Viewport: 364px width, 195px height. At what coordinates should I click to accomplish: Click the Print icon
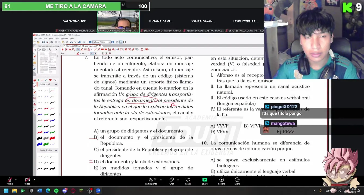(x=52, y=42)
